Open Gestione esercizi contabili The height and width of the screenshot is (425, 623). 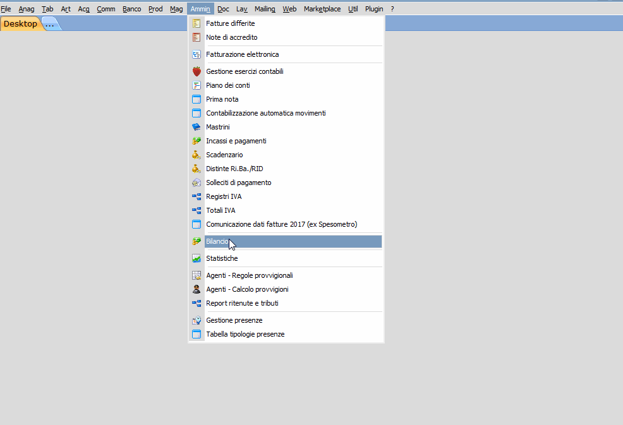[293, 71]
